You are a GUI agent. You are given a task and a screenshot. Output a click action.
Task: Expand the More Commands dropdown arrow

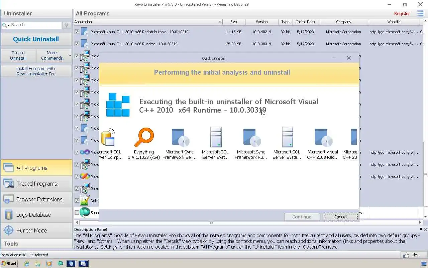(70, 56)
